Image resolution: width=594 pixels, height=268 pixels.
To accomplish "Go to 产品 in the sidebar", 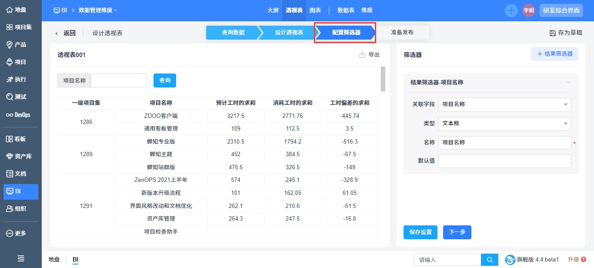I will pyautogui.click(x=16, y=44).
